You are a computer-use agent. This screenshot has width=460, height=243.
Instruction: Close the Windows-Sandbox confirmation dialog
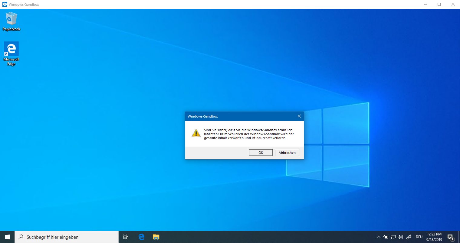pyautogui.click(x=299, y=116)
